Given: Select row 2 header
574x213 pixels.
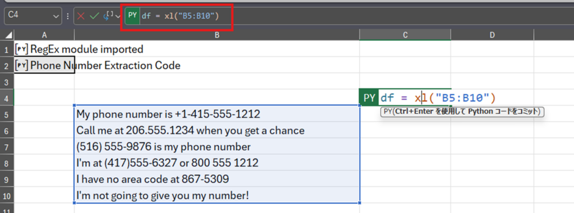Looking at the screenshot, I should [x=7, y=65].
